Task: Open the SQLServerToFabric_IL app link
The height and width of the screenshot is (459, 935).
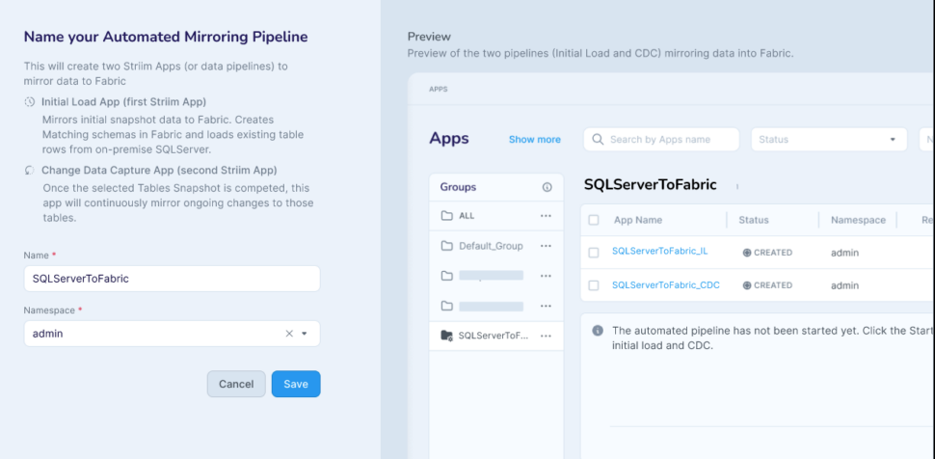Action: pos(659,252)
